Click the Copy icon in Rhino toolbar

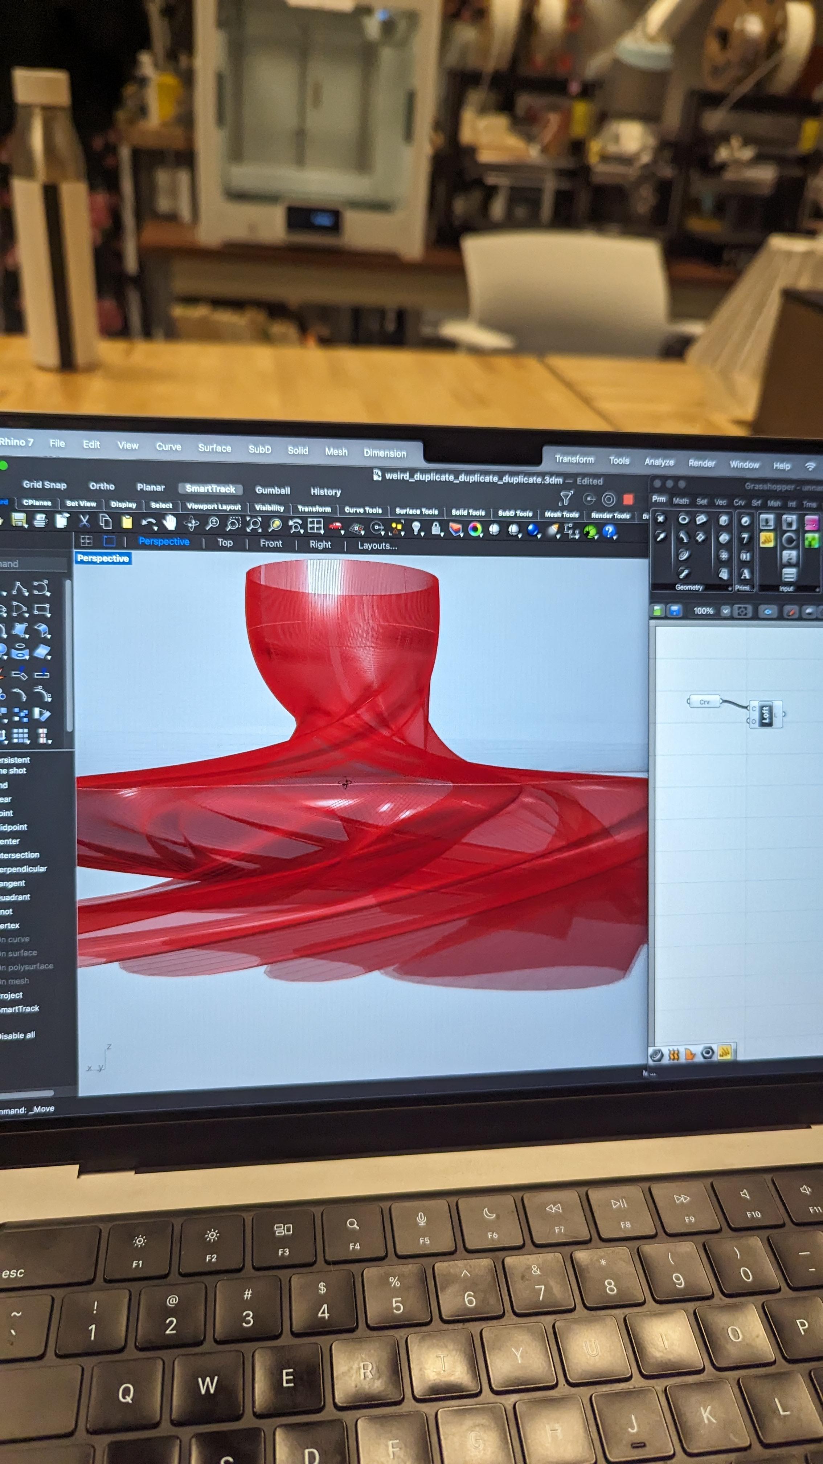click(x=105, y=521)
